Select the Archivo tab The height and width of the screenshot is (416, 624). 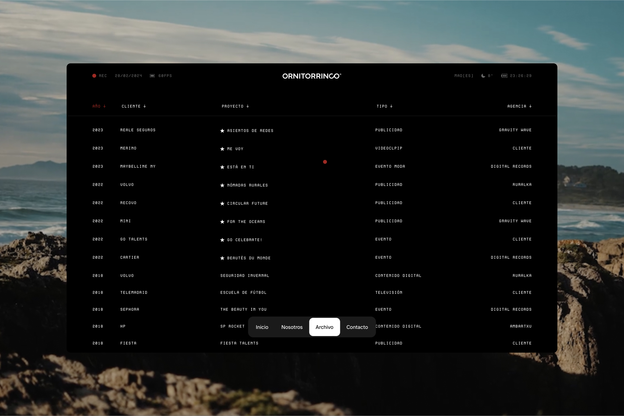pos(324,327)
